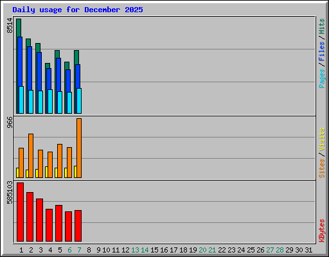Click the orange Sites legend label
This screenshot has width=329, height=257.
tap(321, 168)
